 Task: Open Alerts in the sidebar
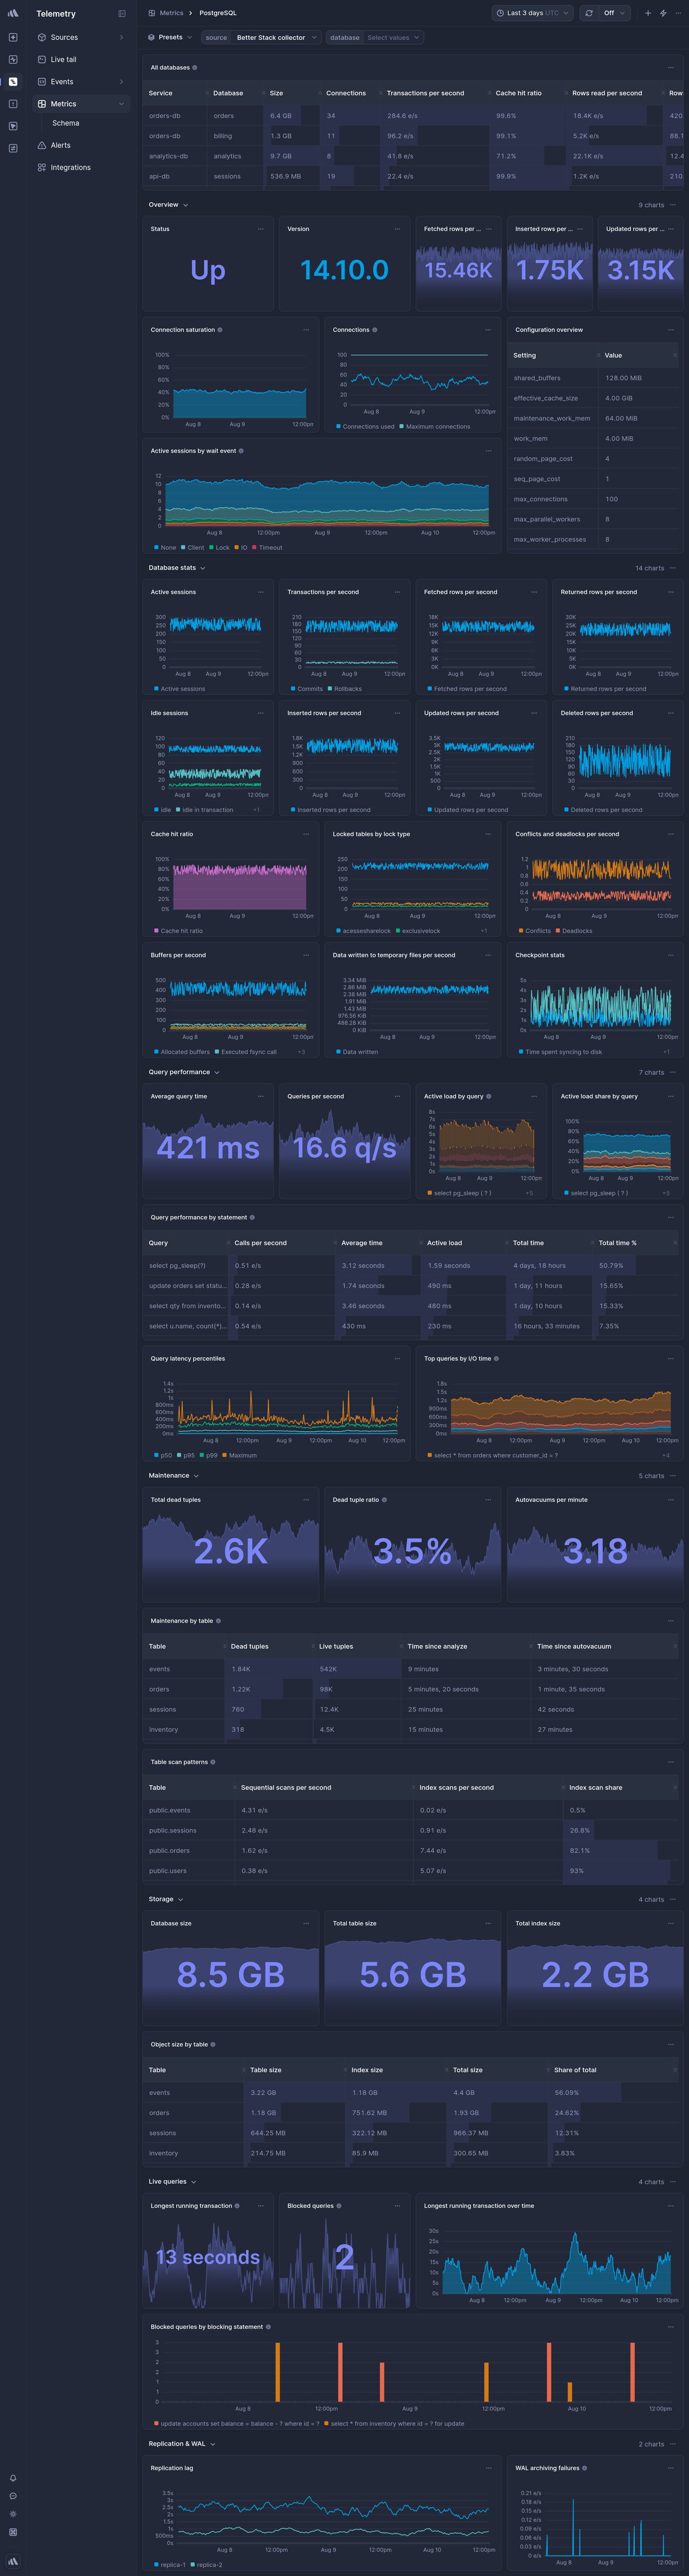coord(80,145)
